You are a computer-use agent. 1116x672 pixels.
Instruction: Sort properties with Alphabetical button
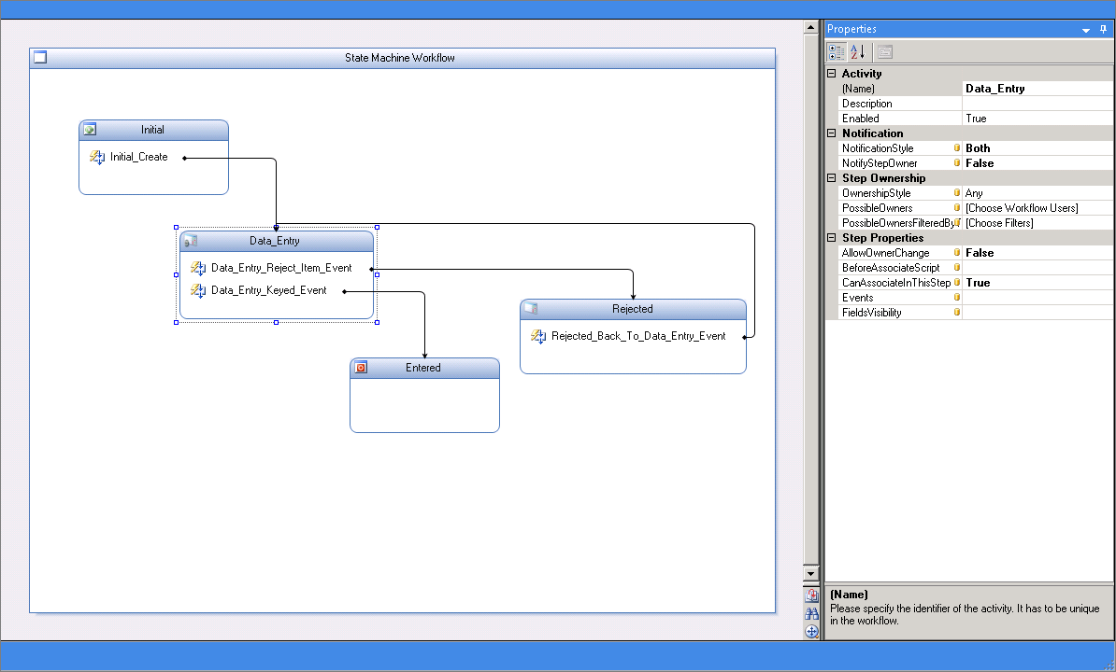click(857, 52)
